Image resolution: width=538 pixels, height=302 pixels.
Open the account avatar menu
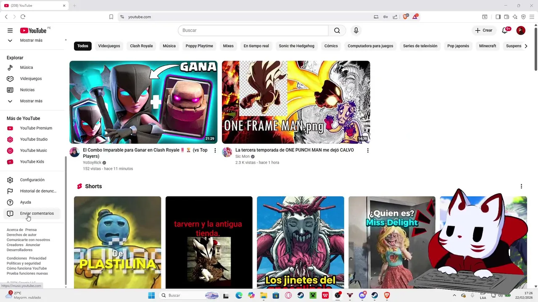tap(521, 30)
